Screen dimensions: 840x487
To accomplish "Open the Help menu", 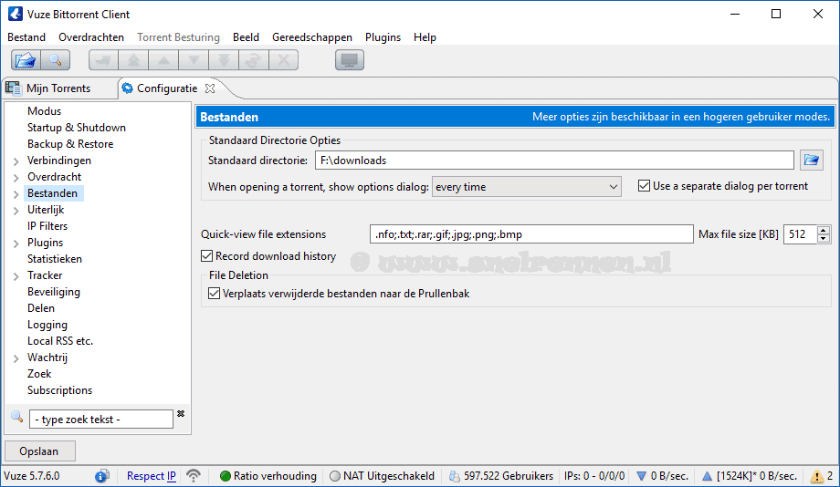I will pos(425,36).
